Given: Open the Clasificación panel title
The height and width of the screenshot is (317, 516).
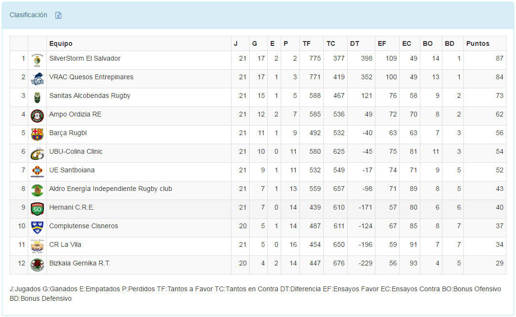Looking at the screenshot, I should pos(28,15).
